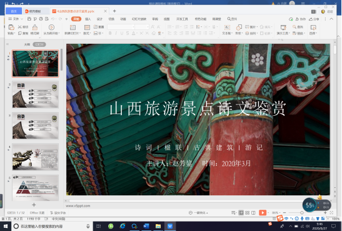Collapse the slide thumbnail pane

pos(8,44)
